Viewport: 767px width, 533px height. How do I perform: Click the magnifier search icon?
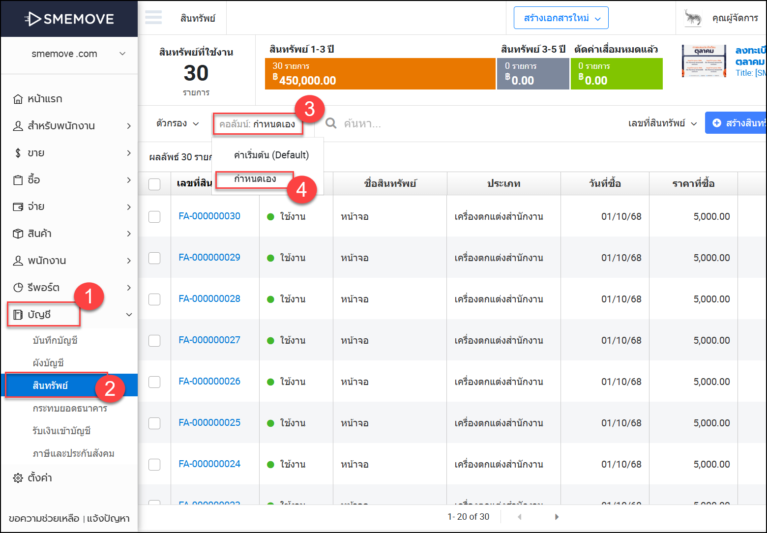click(x=331, y=123)
